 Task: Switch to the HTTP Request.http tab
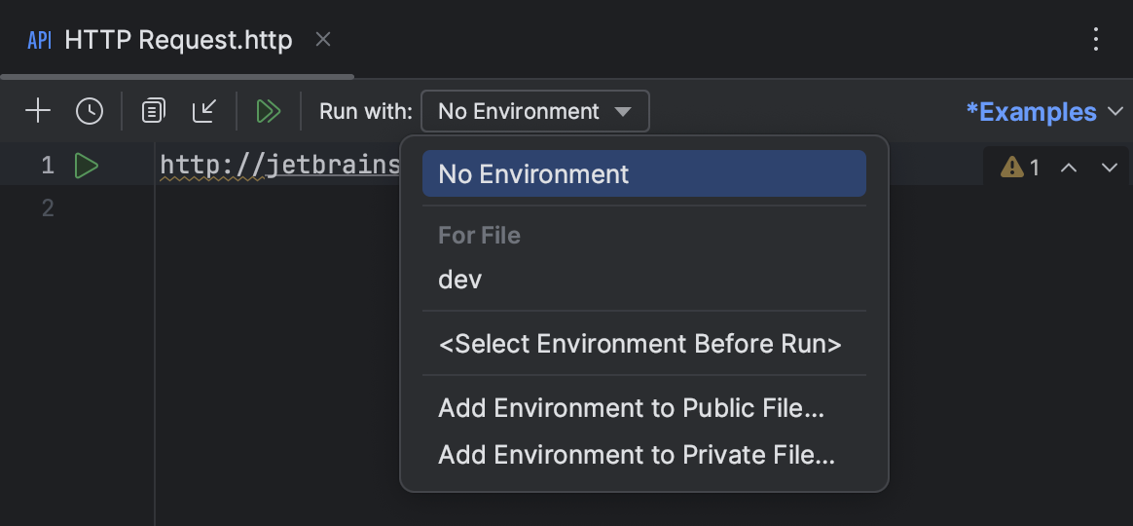(178, 40)
